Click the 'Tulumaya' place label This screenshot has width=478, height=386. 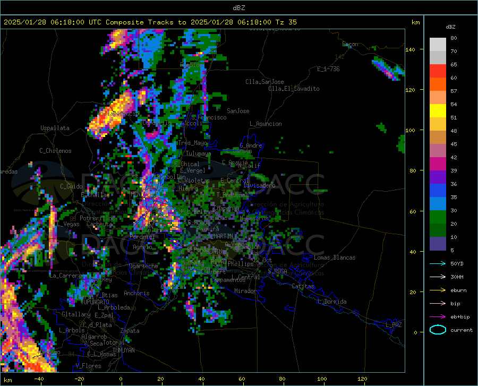pos(199,153)
